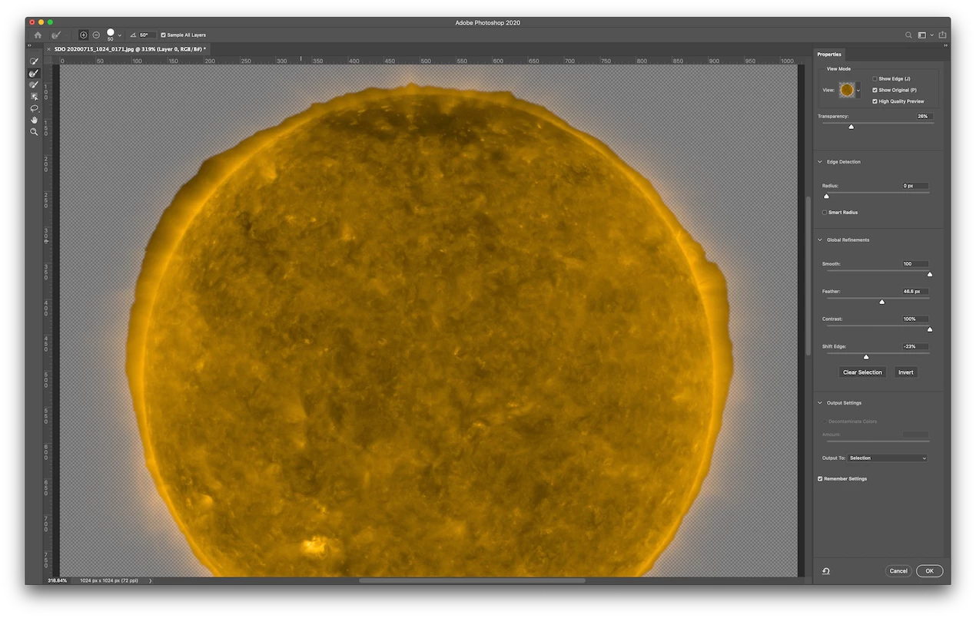The height and width of the screenshot is (618, 976).
Task: Select Add to selection plus mode
Action: pos(83,35)
